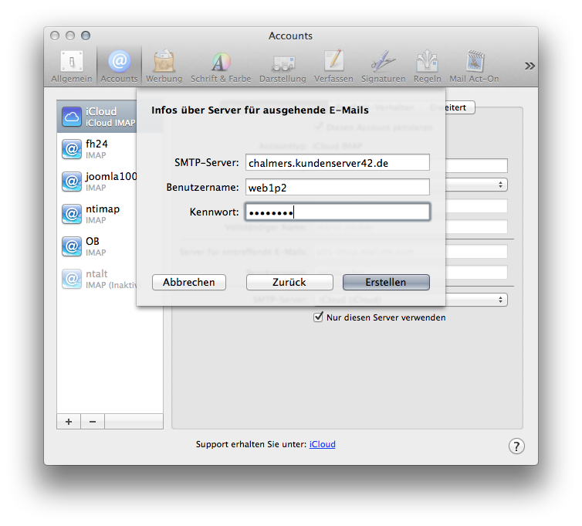
Task: Open the Verfassen composing settings
Action: (333, 66)
